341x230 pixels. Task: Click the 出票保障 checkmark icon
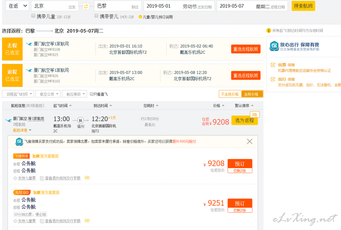click(x=273, y=65)
